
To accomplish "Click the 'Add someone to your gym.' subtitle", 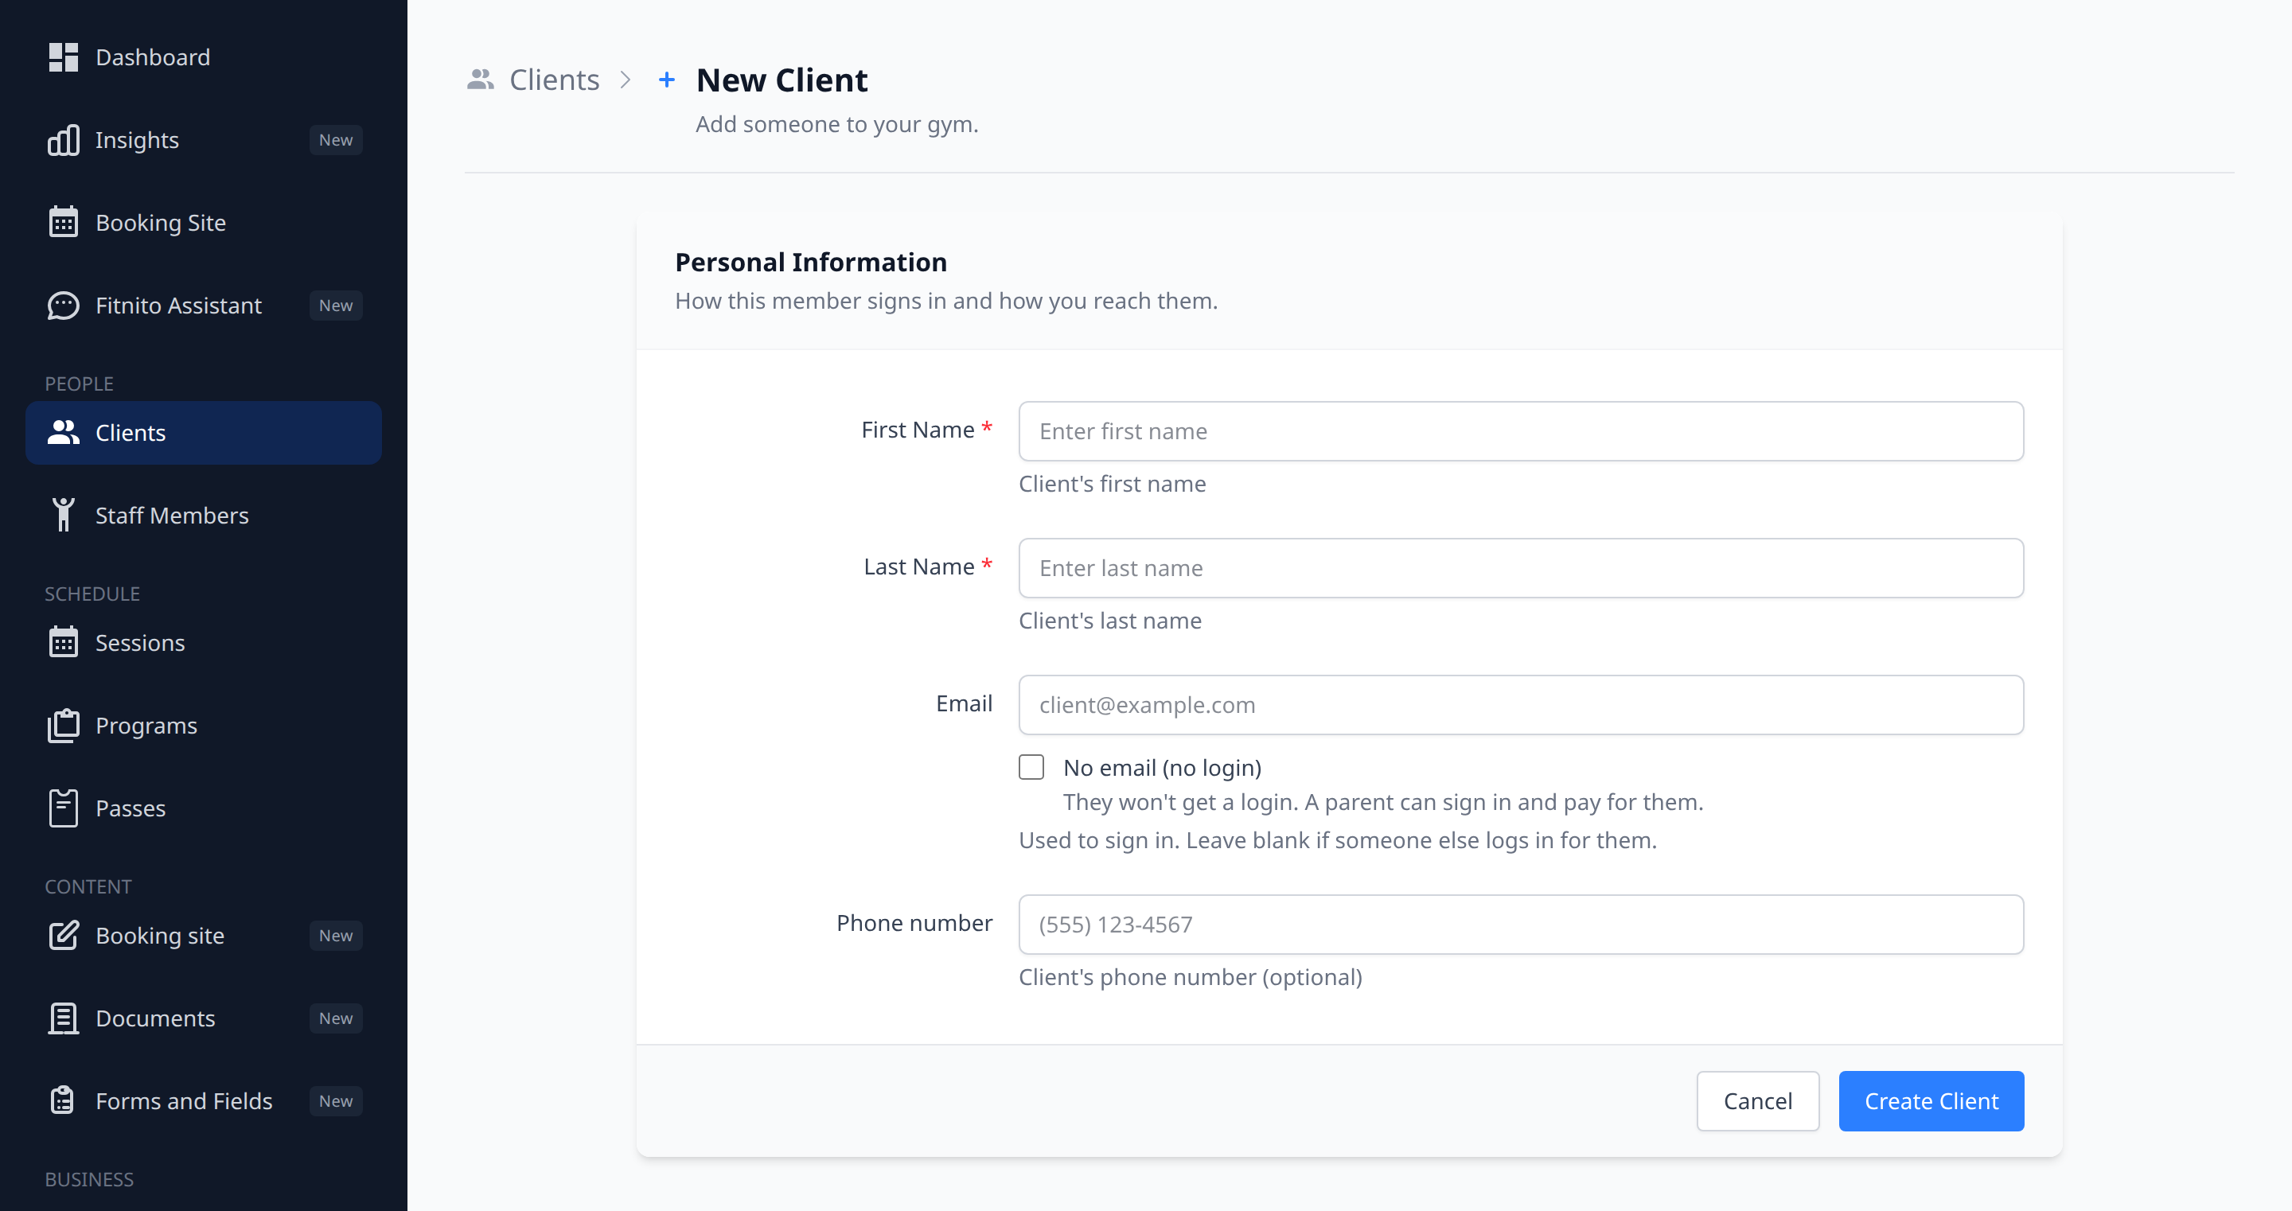I will tap(836, 123).
